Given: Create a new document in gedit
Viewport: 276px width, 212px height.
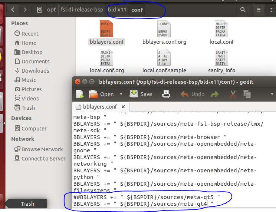Looking at the screenshot, I should point(80,94).
